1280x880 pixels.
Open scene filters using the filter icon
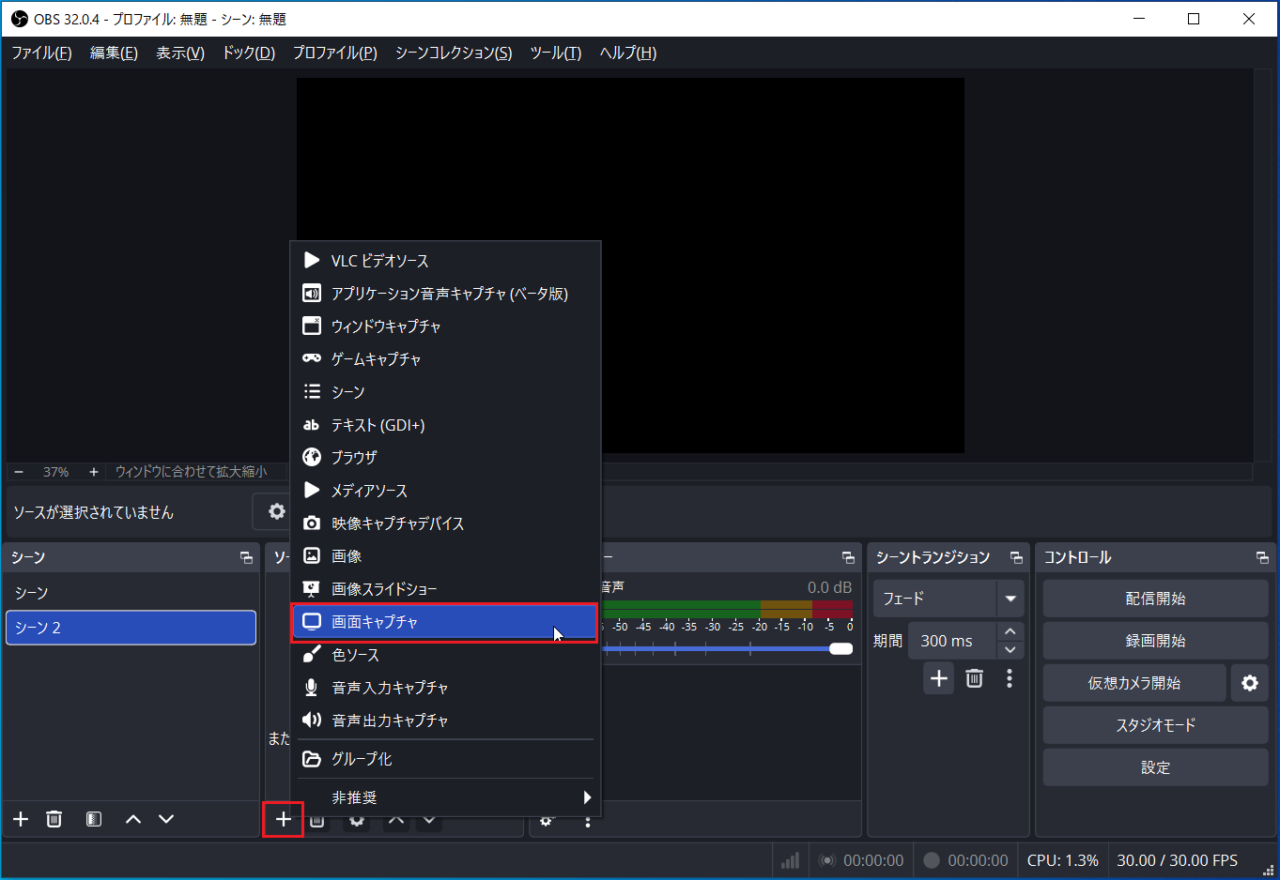coord(93,819)
